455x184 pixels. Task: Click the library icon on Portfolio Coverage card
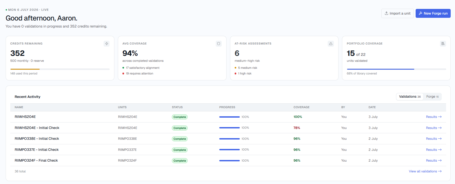(x=443, y=44)
